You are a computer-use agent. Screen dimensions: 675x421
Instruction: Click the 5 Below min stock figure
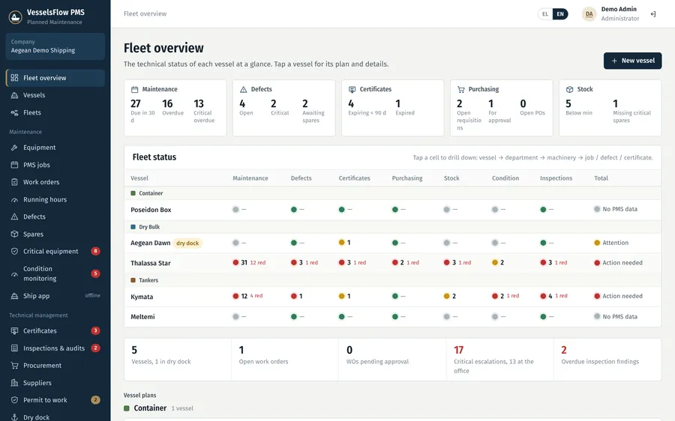click(x=579, y=108)
